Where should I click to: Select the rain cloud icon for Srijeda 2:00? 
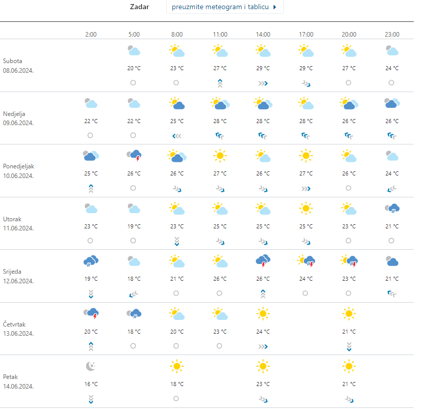90,261
